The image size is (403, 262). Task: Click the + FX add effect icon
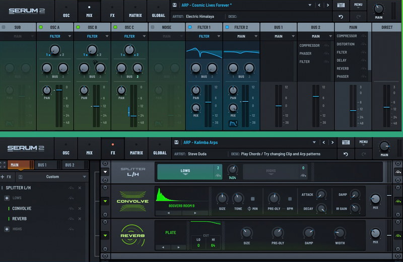click(6, 177)
